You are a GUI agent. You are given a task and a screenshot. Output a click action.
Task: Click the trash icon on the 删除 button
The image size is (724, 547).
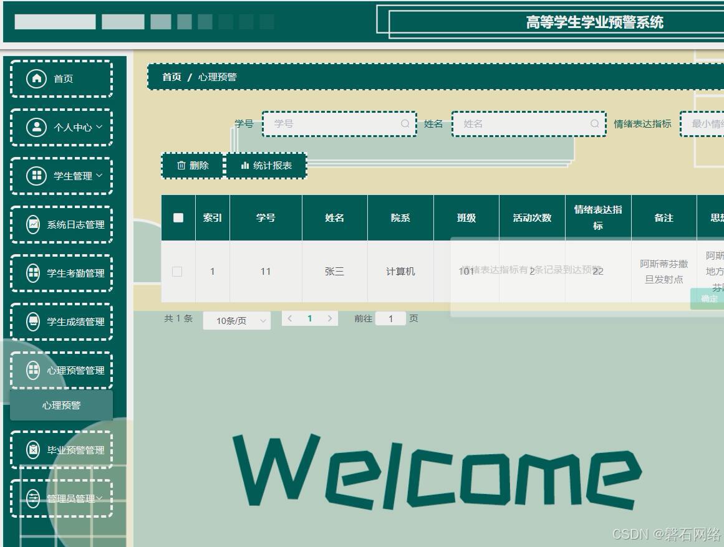click(x=181, y=166)
